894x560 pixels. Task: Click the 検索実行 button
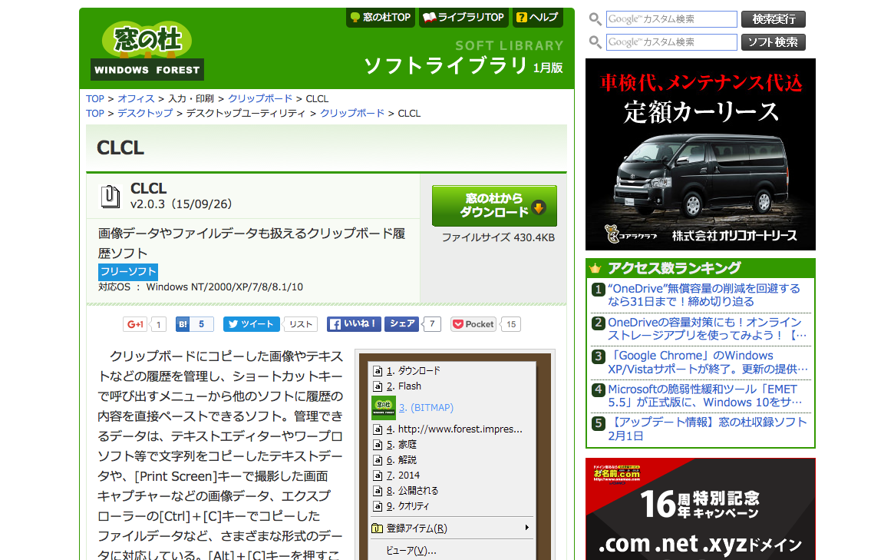pos(773,19)
